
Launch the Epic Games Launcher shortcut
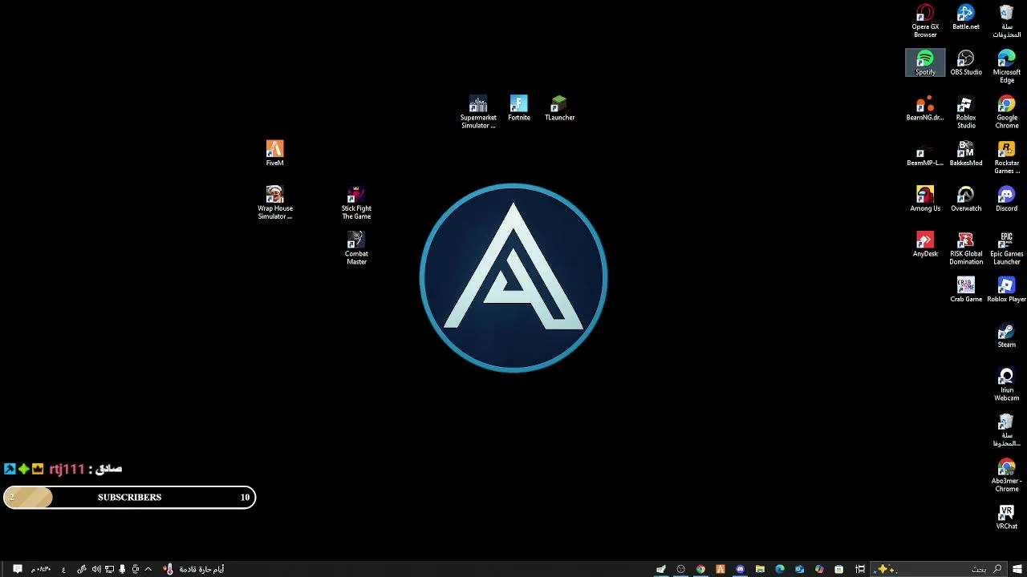(1007, 248)
